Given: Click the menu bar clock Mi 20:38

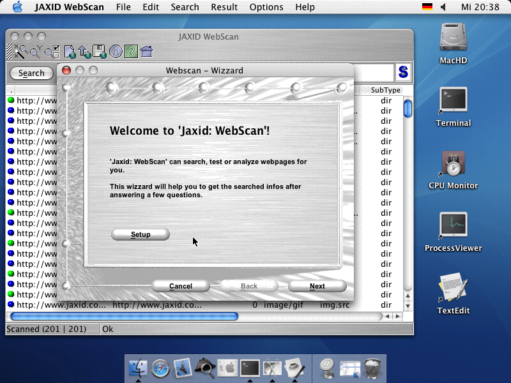Looking at the screenshot, I should 480,7.
